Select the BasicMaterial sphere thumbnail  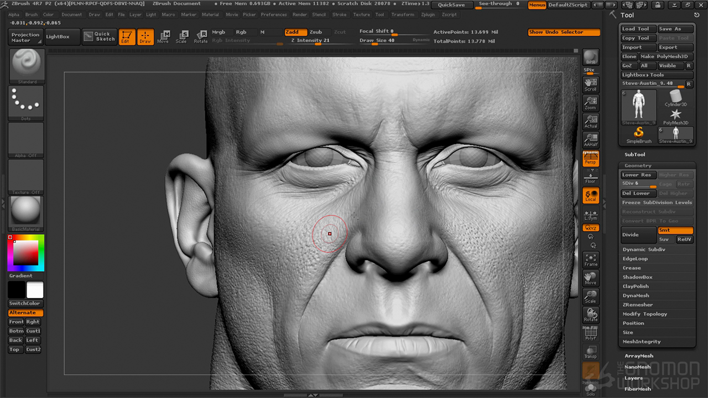coord(27,212)
